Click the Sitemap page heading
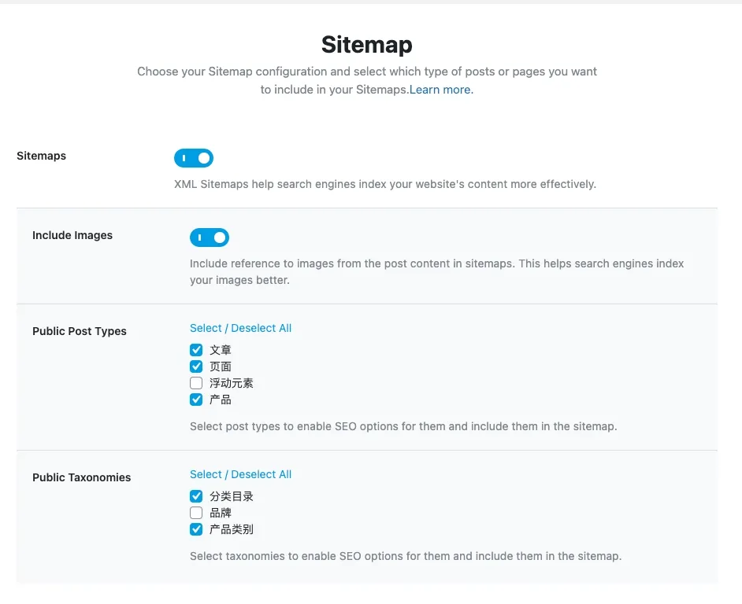This screenshot has height=604, width=742. (x=367, y=45)
